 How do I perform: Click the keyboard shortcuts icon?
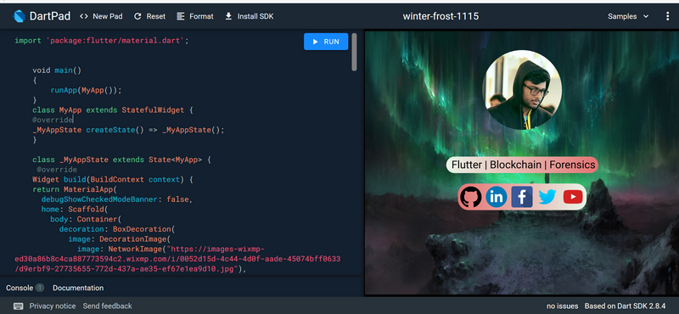pos(18,306)
